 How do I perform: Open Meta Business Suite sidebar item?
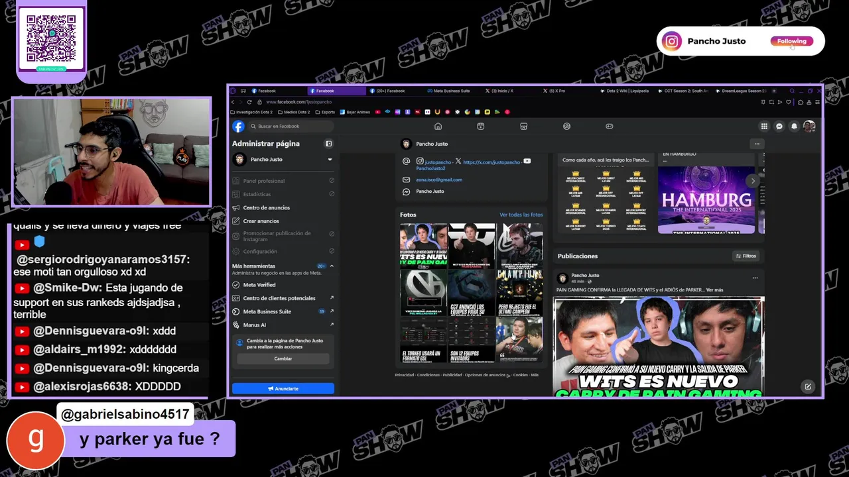(283, 311)
